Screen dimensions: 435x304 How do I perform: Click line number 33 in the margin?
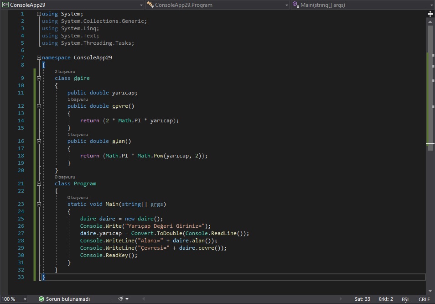point(21,277)
